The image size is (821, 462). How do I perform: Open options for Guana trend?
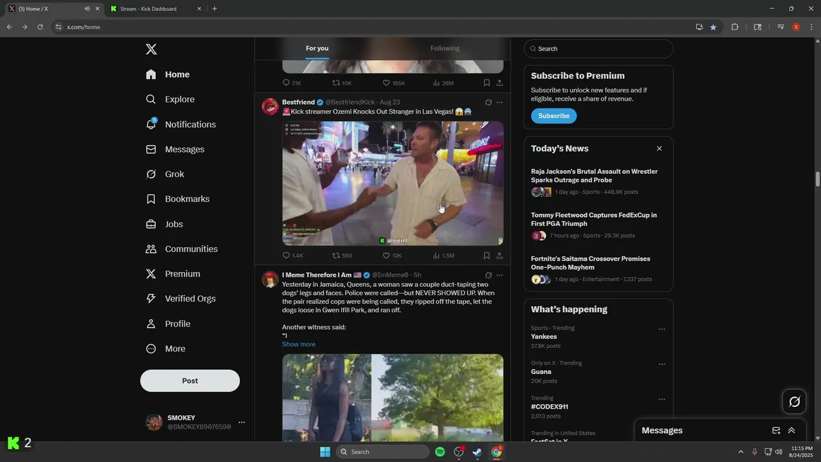662,364
